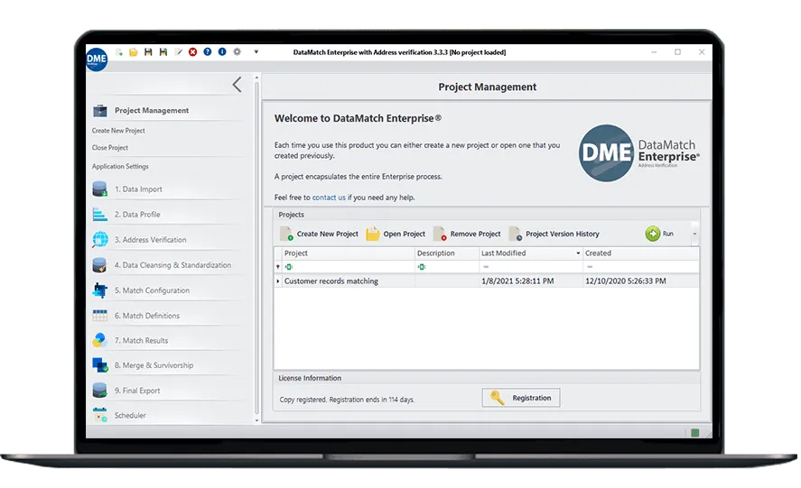Select 9. Final Export label
Image resolution: width=801 pixels, height=488 pixels.
coord(137,391)
